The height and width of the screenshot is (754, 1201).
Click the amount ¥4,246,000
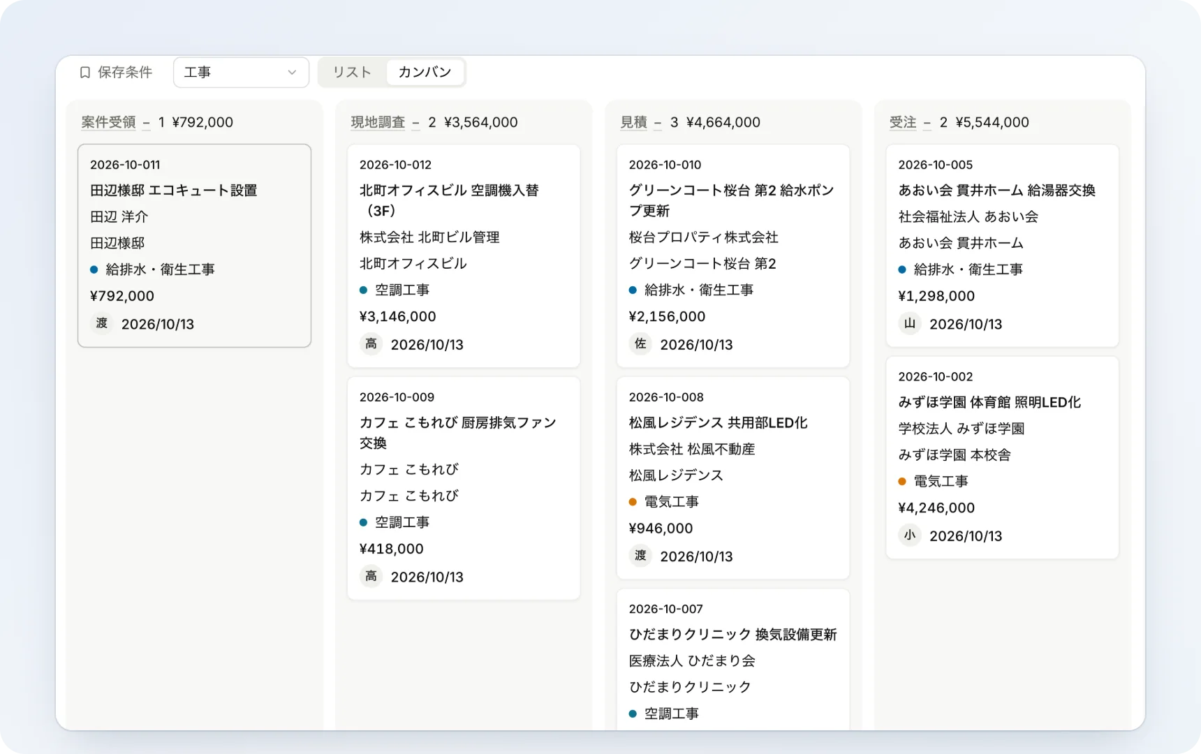(x=936, y=508)
